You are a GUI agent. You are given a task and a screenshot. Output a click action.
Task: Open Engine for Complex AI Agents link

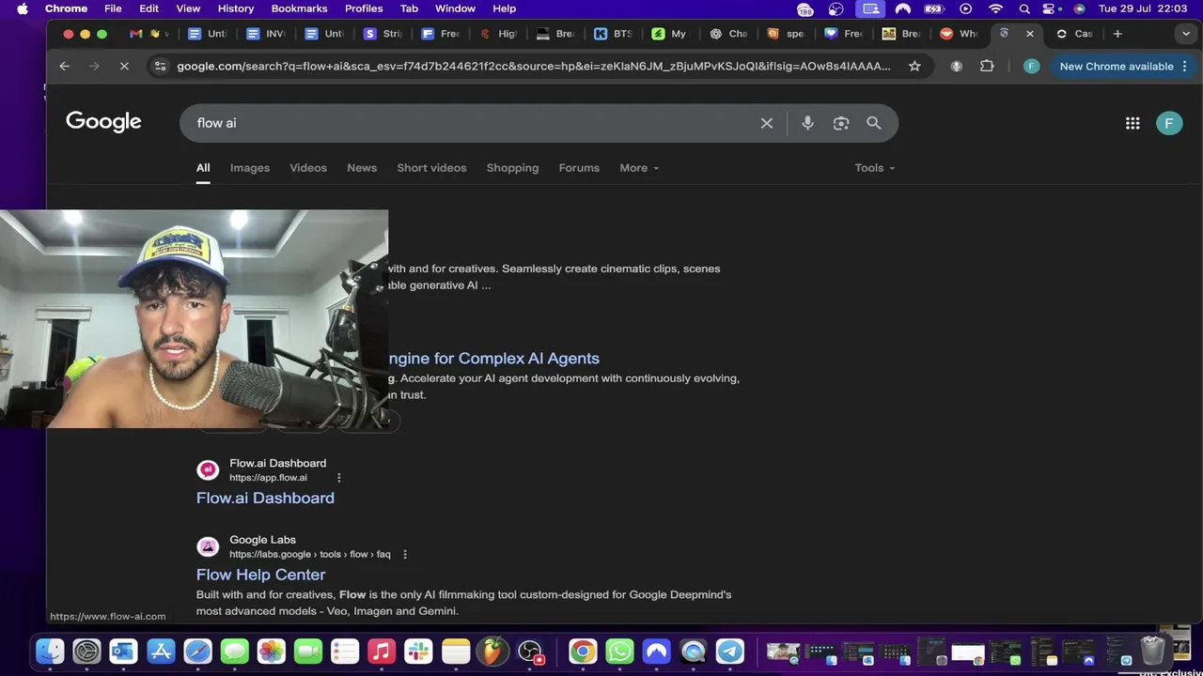pyautogui.click(x=493, y=359)
